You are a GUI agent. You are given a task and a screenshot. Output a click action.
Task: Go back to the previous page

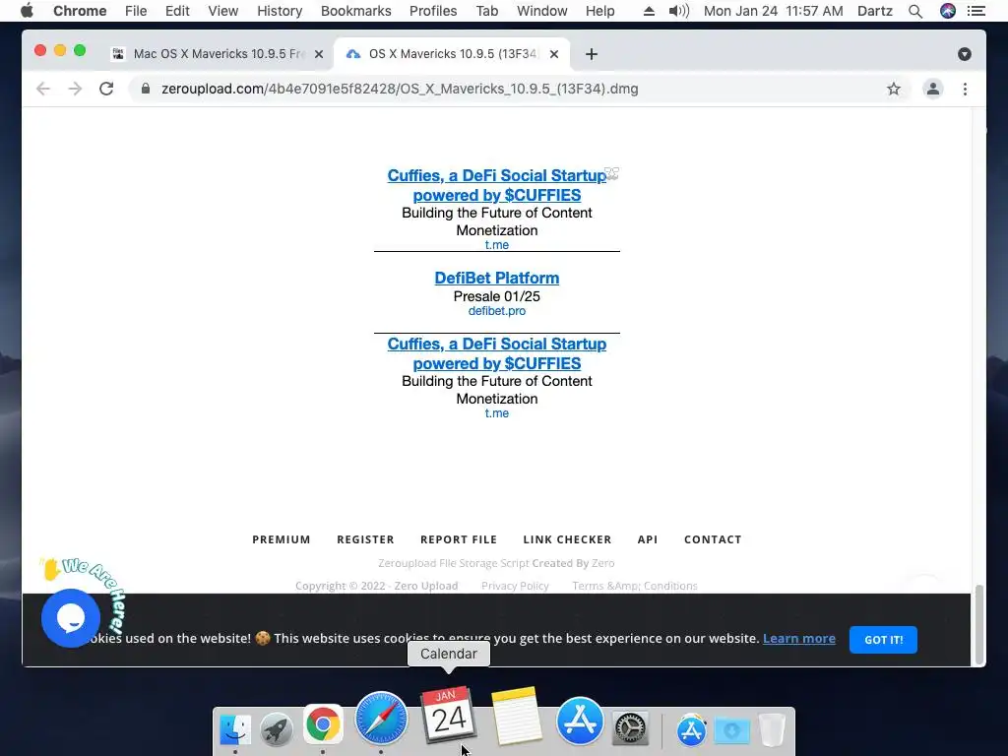pos(43,89)
